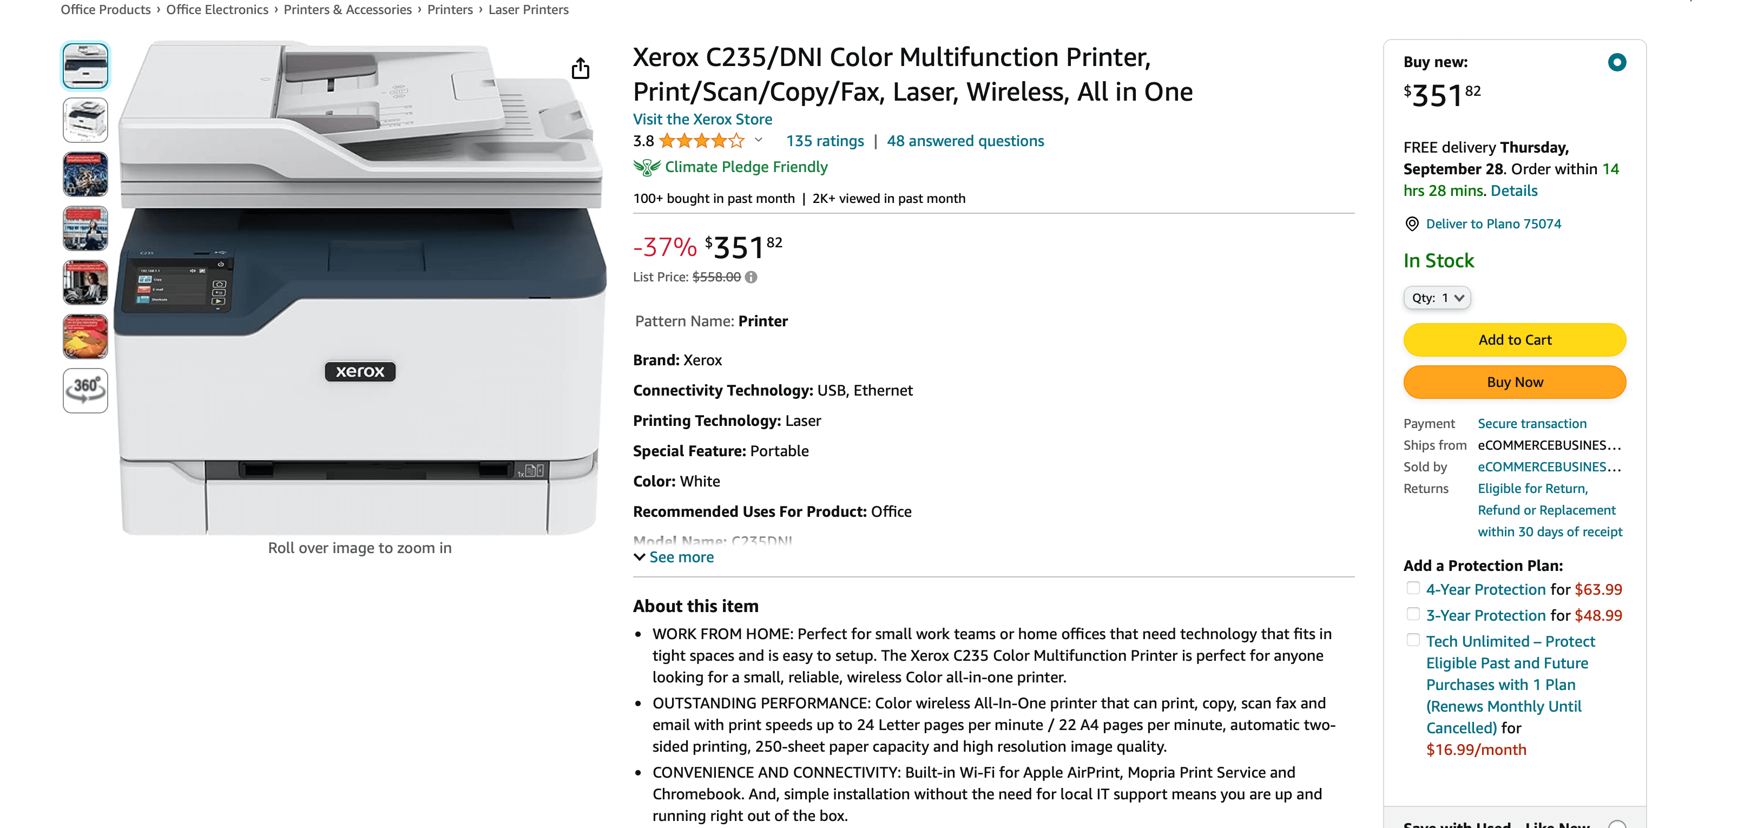This screenshot has height=828, width=1764.
Task: Expand the rating breakdown chevron
Action: tap(758, 140)
